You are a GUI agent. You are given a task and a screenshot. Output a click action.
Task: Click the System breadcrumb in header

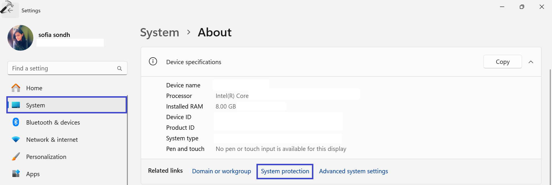(160, 32)
